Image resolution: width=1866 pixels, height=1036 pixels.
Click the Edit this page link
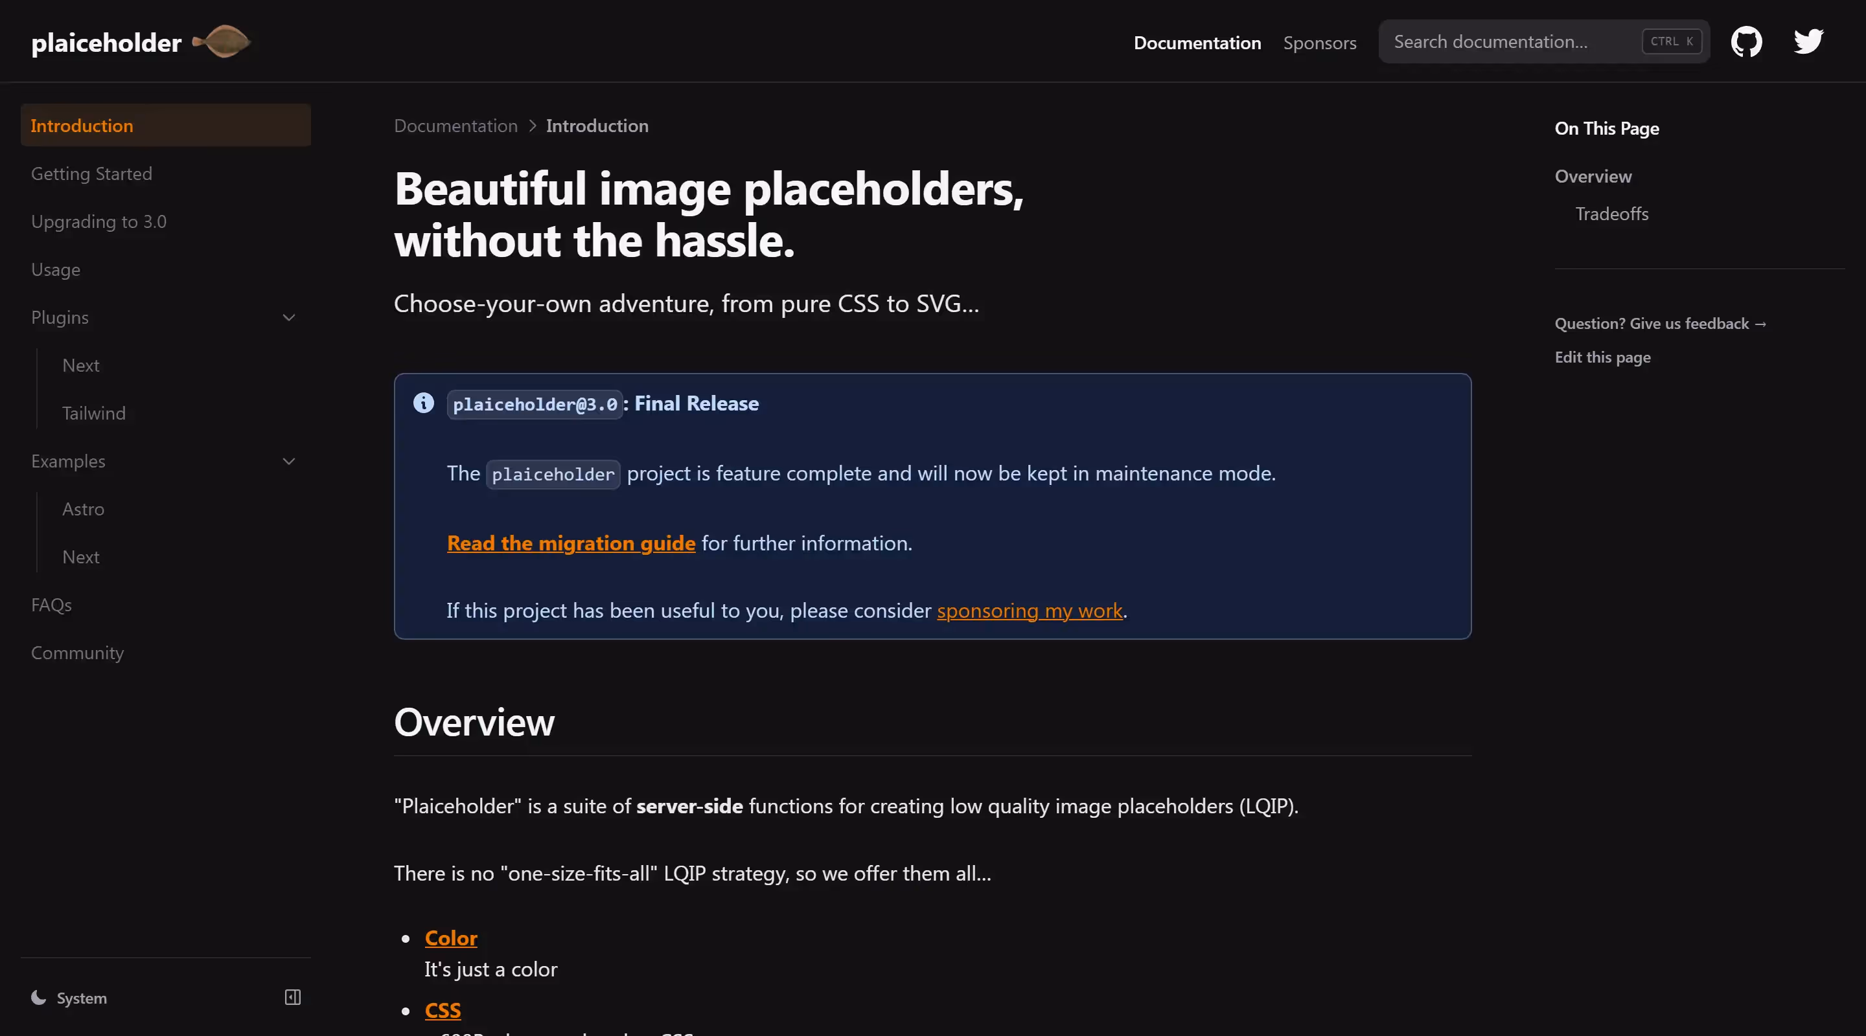(1602, 357)
